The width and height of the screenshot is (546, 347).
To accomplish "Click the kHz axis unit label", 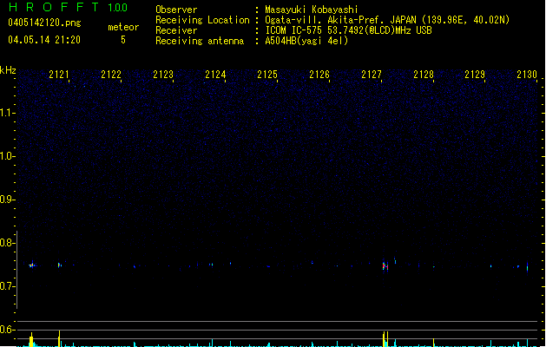I will [8, 70].
